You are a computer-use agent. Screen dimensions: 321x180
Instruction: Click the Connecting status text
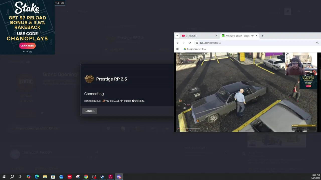94,94
